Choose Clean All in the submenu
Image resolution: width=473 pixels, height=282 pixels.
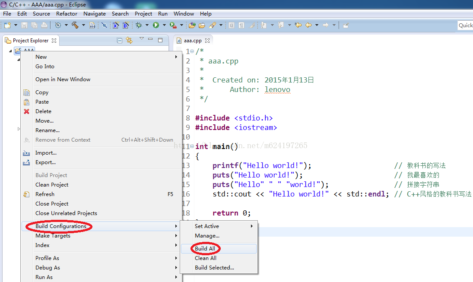[219, 258]
